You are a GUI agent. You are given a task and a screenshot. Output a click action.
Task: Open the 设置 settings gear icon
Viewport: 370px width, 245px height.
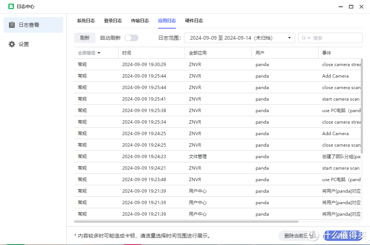(11, 44)
